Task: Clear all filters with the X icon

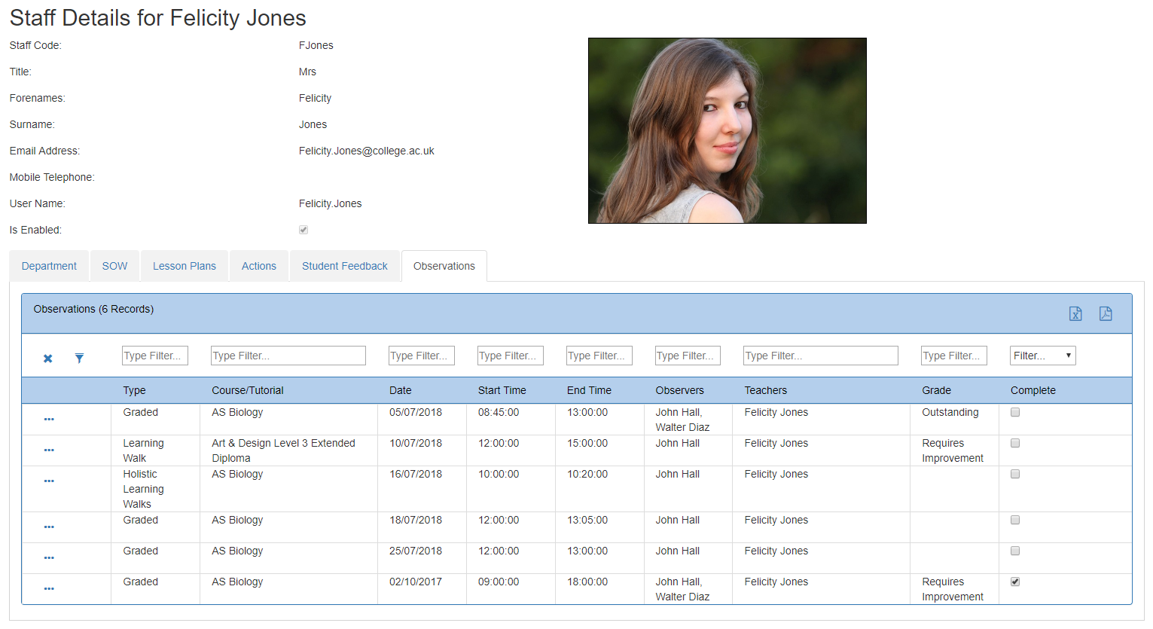Action: 47,359
